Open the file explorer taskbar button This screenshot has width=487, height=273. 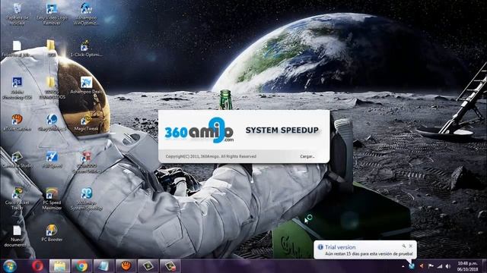[x=59, y=266]
